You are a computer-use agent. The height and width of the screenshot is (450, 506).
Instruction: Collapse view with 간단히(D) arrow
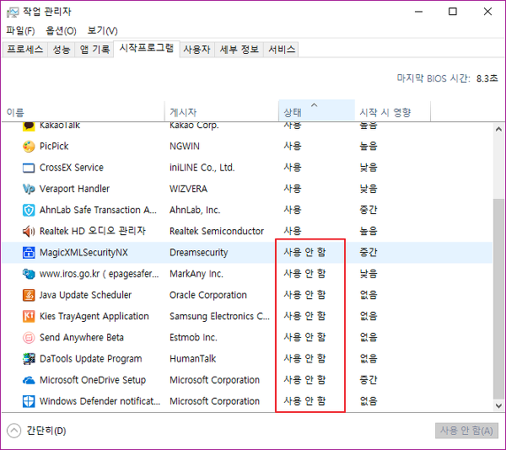(x=13, y=431)
